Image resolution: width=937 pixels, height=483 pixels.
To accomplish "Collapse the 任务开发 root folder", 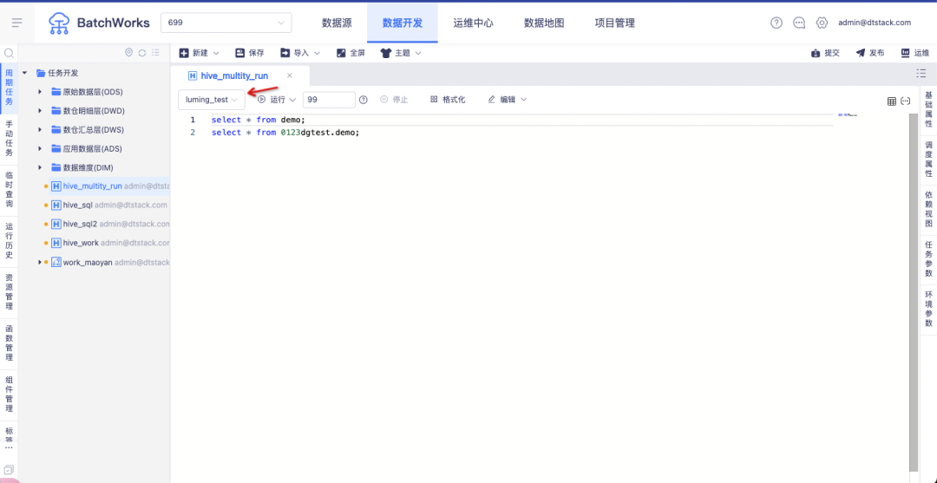I will point(24,73).
